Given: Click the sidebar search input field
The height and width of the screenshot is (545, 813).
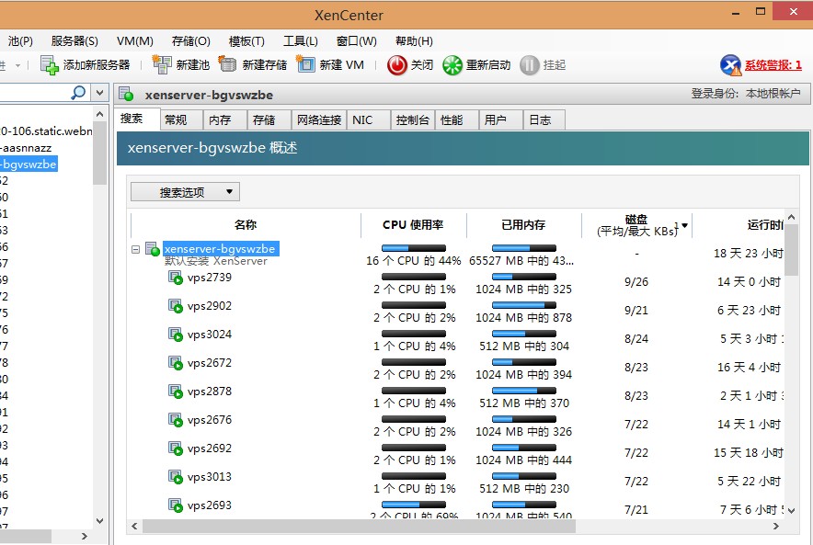Looking at the screenshot, I should (x=34, y=93).
